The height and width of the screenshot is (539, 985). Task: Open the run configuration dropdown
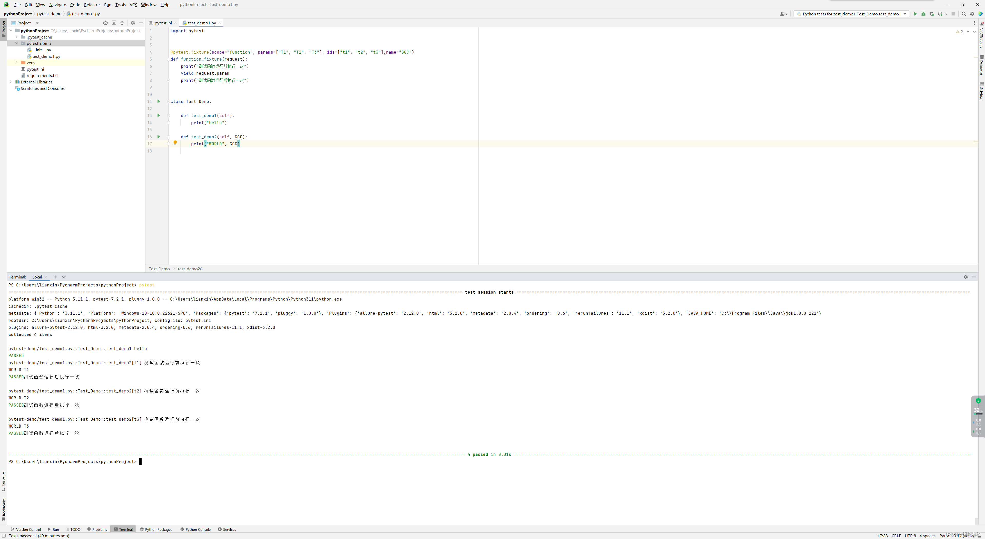pos(852,14)
